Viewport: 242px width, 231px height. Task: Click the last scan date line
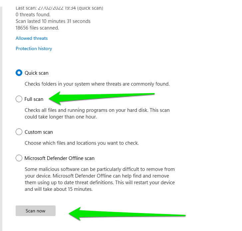tap(59, 8)
